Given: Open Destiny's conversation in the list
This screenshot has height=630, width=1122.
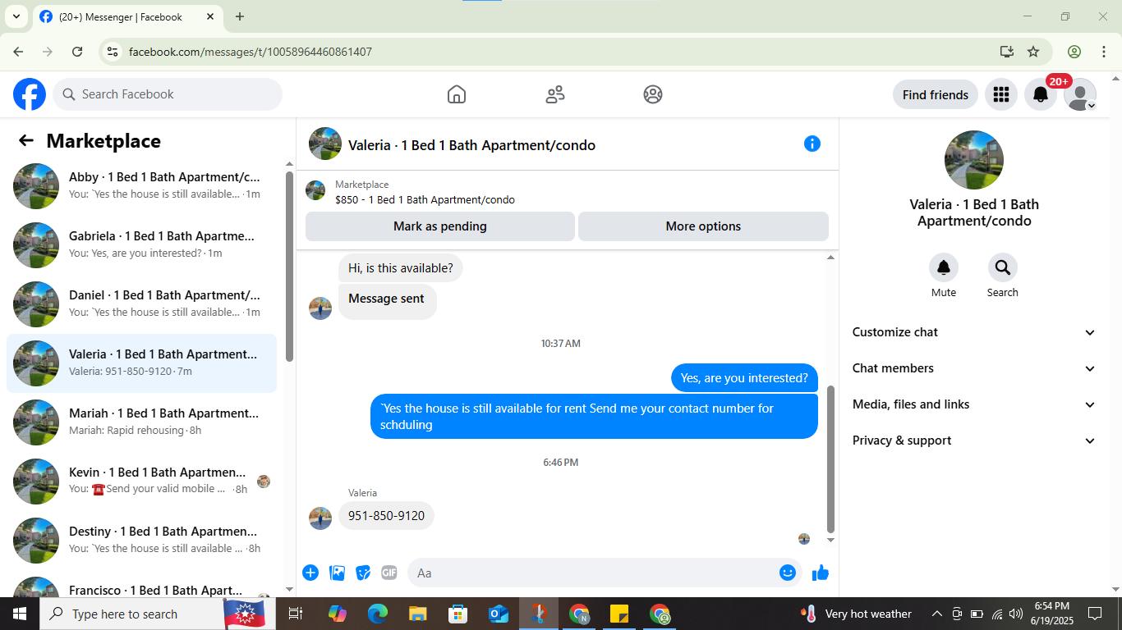Looking at the screenshot, I should pyautogui.click(x=141, y=541).
